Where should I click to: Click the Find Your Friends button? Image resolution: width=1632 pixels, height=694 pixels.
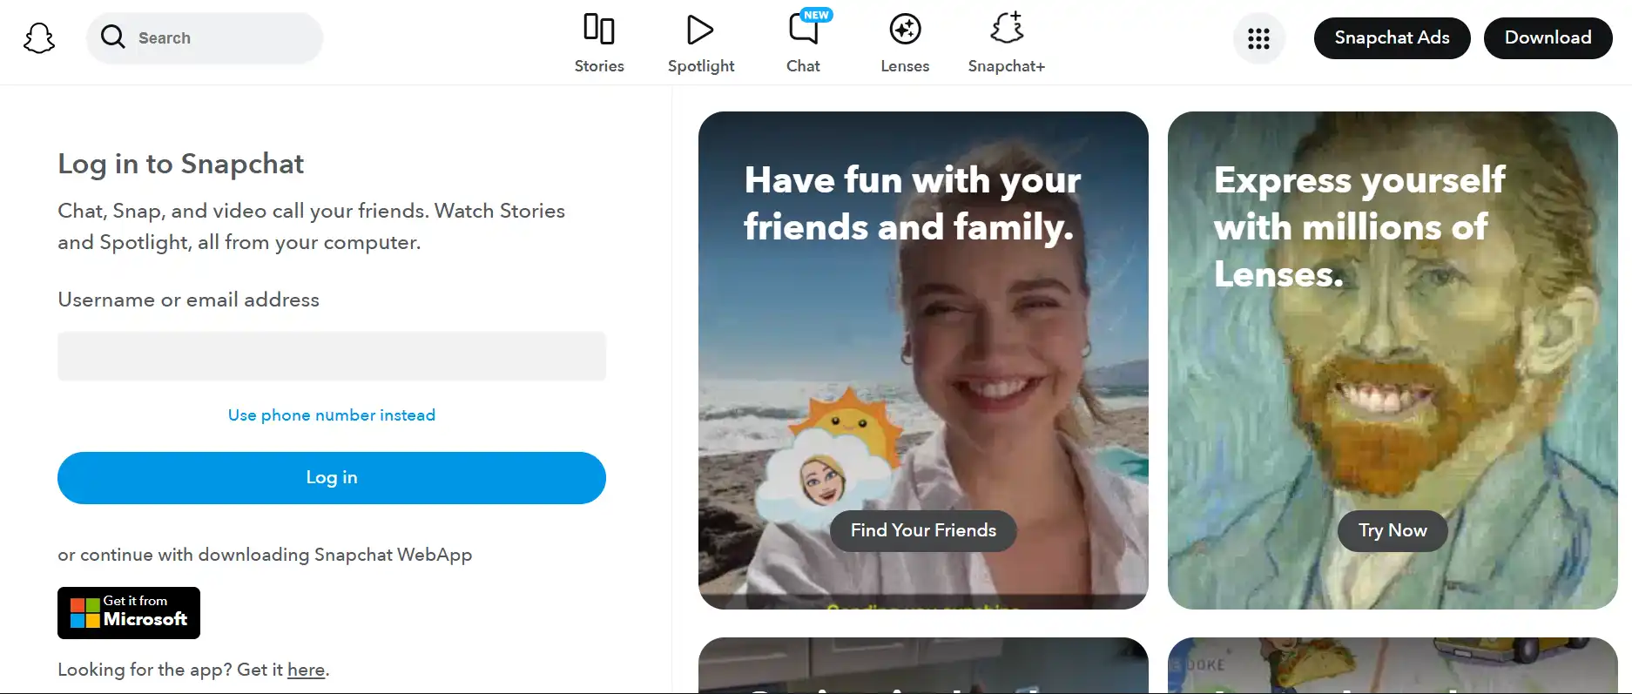coord(923,530)
